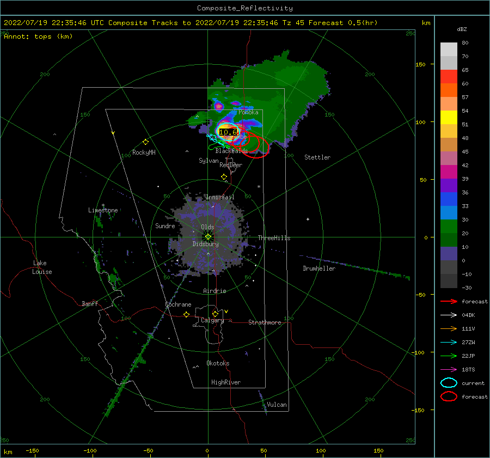Image resolution: width=490 pixels, height=458 pixels.
Task: Click the cyan current ellipse legend symbol
Action: point(449,383)
